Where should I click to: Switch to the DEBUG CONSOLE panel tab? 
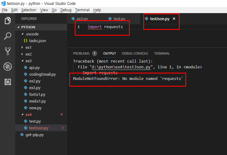135,53
